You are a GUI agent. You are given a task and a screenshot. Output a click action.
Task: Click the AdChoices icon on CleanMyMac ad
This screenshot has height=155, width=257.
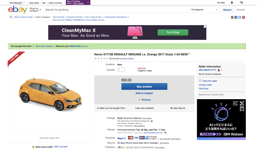click(x=205, y=26)
